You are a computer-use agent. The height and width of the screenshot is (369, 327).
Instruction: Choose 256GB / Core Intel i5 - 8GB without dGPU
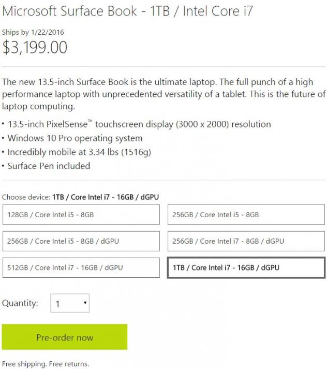[x=246, y=215]
